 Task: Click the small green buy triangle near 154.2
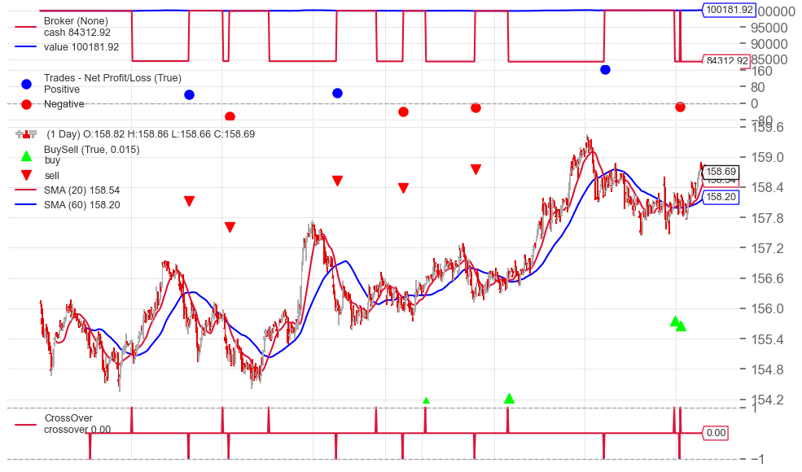click(426, 400)
